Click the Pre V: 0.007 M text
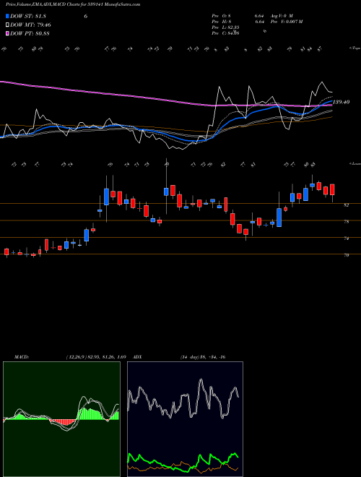361x477 pixels. tap(286, 21)
